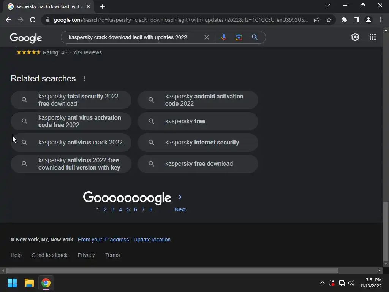
Task: Clear the search box with the X
Action: click(x=206, y=37)
